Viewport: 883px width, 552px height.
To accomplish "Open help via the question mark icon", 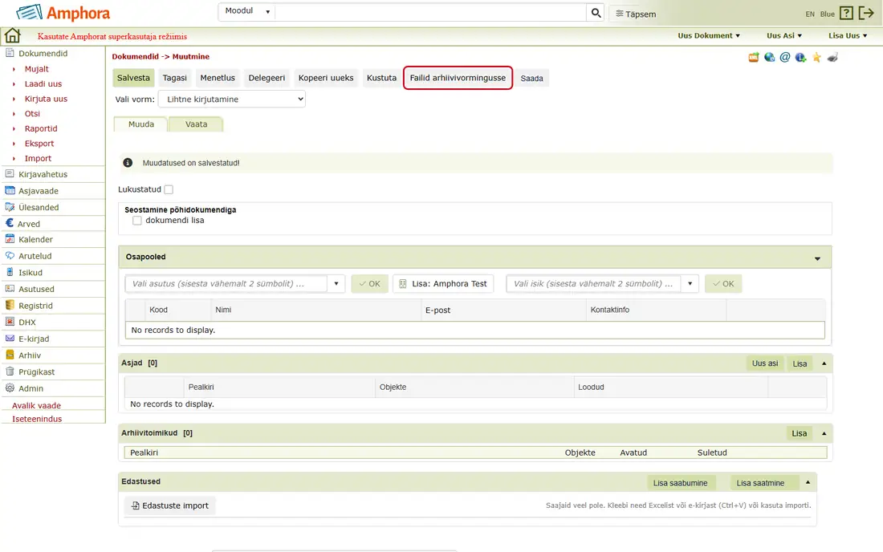I will point(846,13).
